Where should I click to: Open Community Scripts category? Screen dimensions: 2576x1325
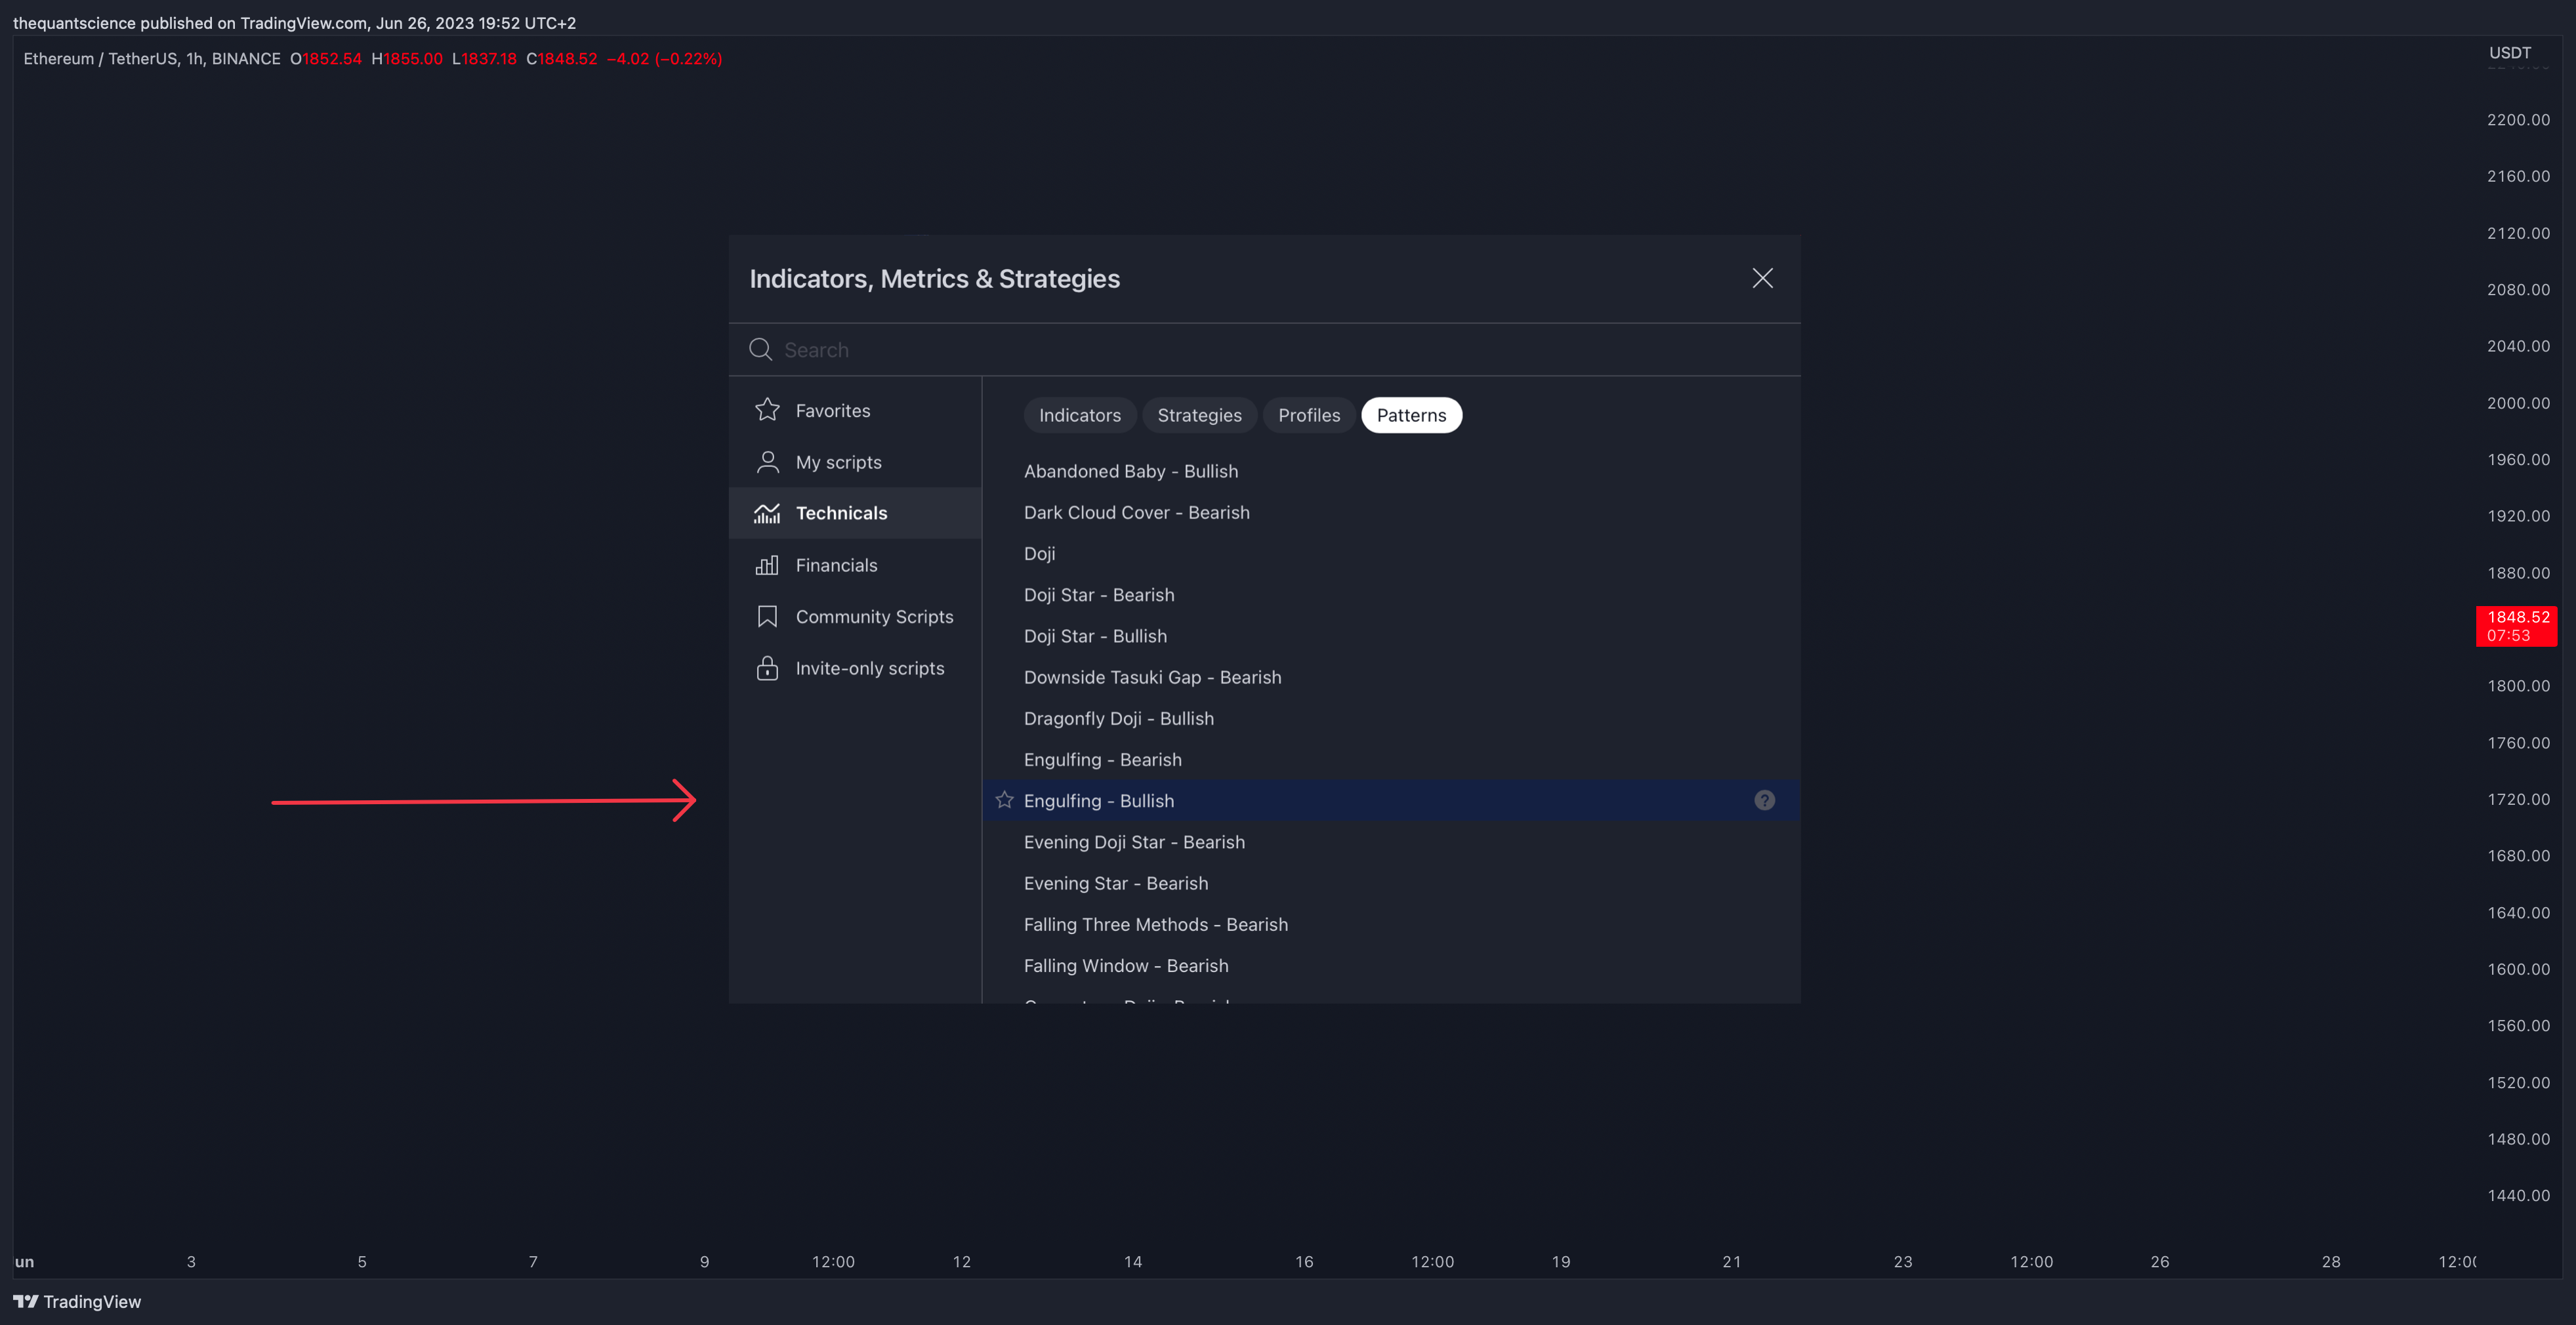855,617
